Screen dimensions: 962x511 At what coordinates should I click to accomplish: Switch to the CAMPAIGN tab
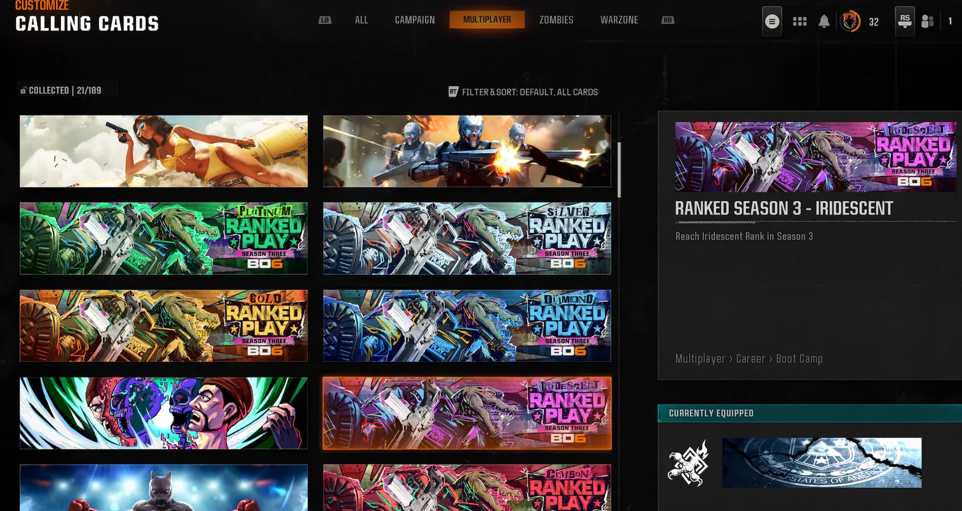415,20
